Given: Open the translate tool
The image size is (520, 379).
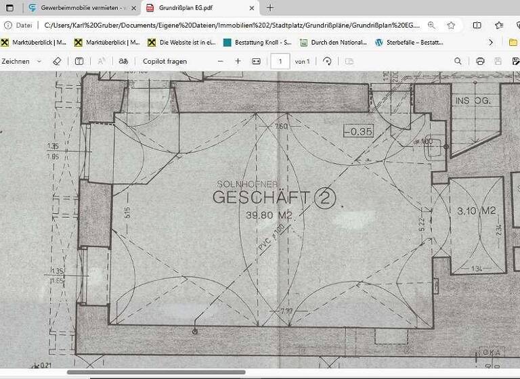Looking at the screenshot, I should pos(123,62).
